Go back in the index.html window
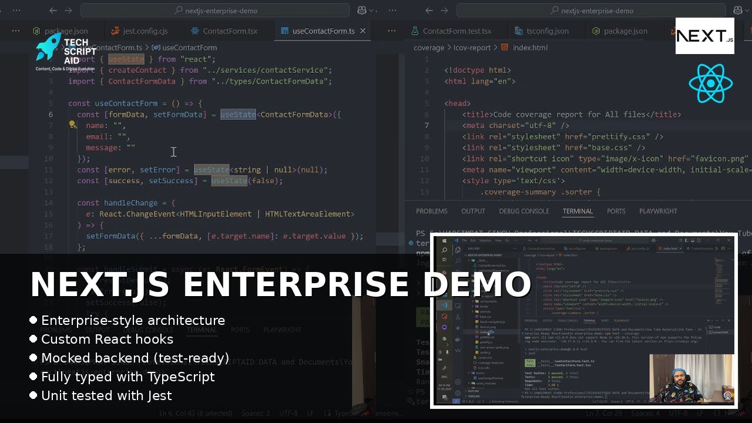Viewport: 752px width, 423px height. [429, 11]
